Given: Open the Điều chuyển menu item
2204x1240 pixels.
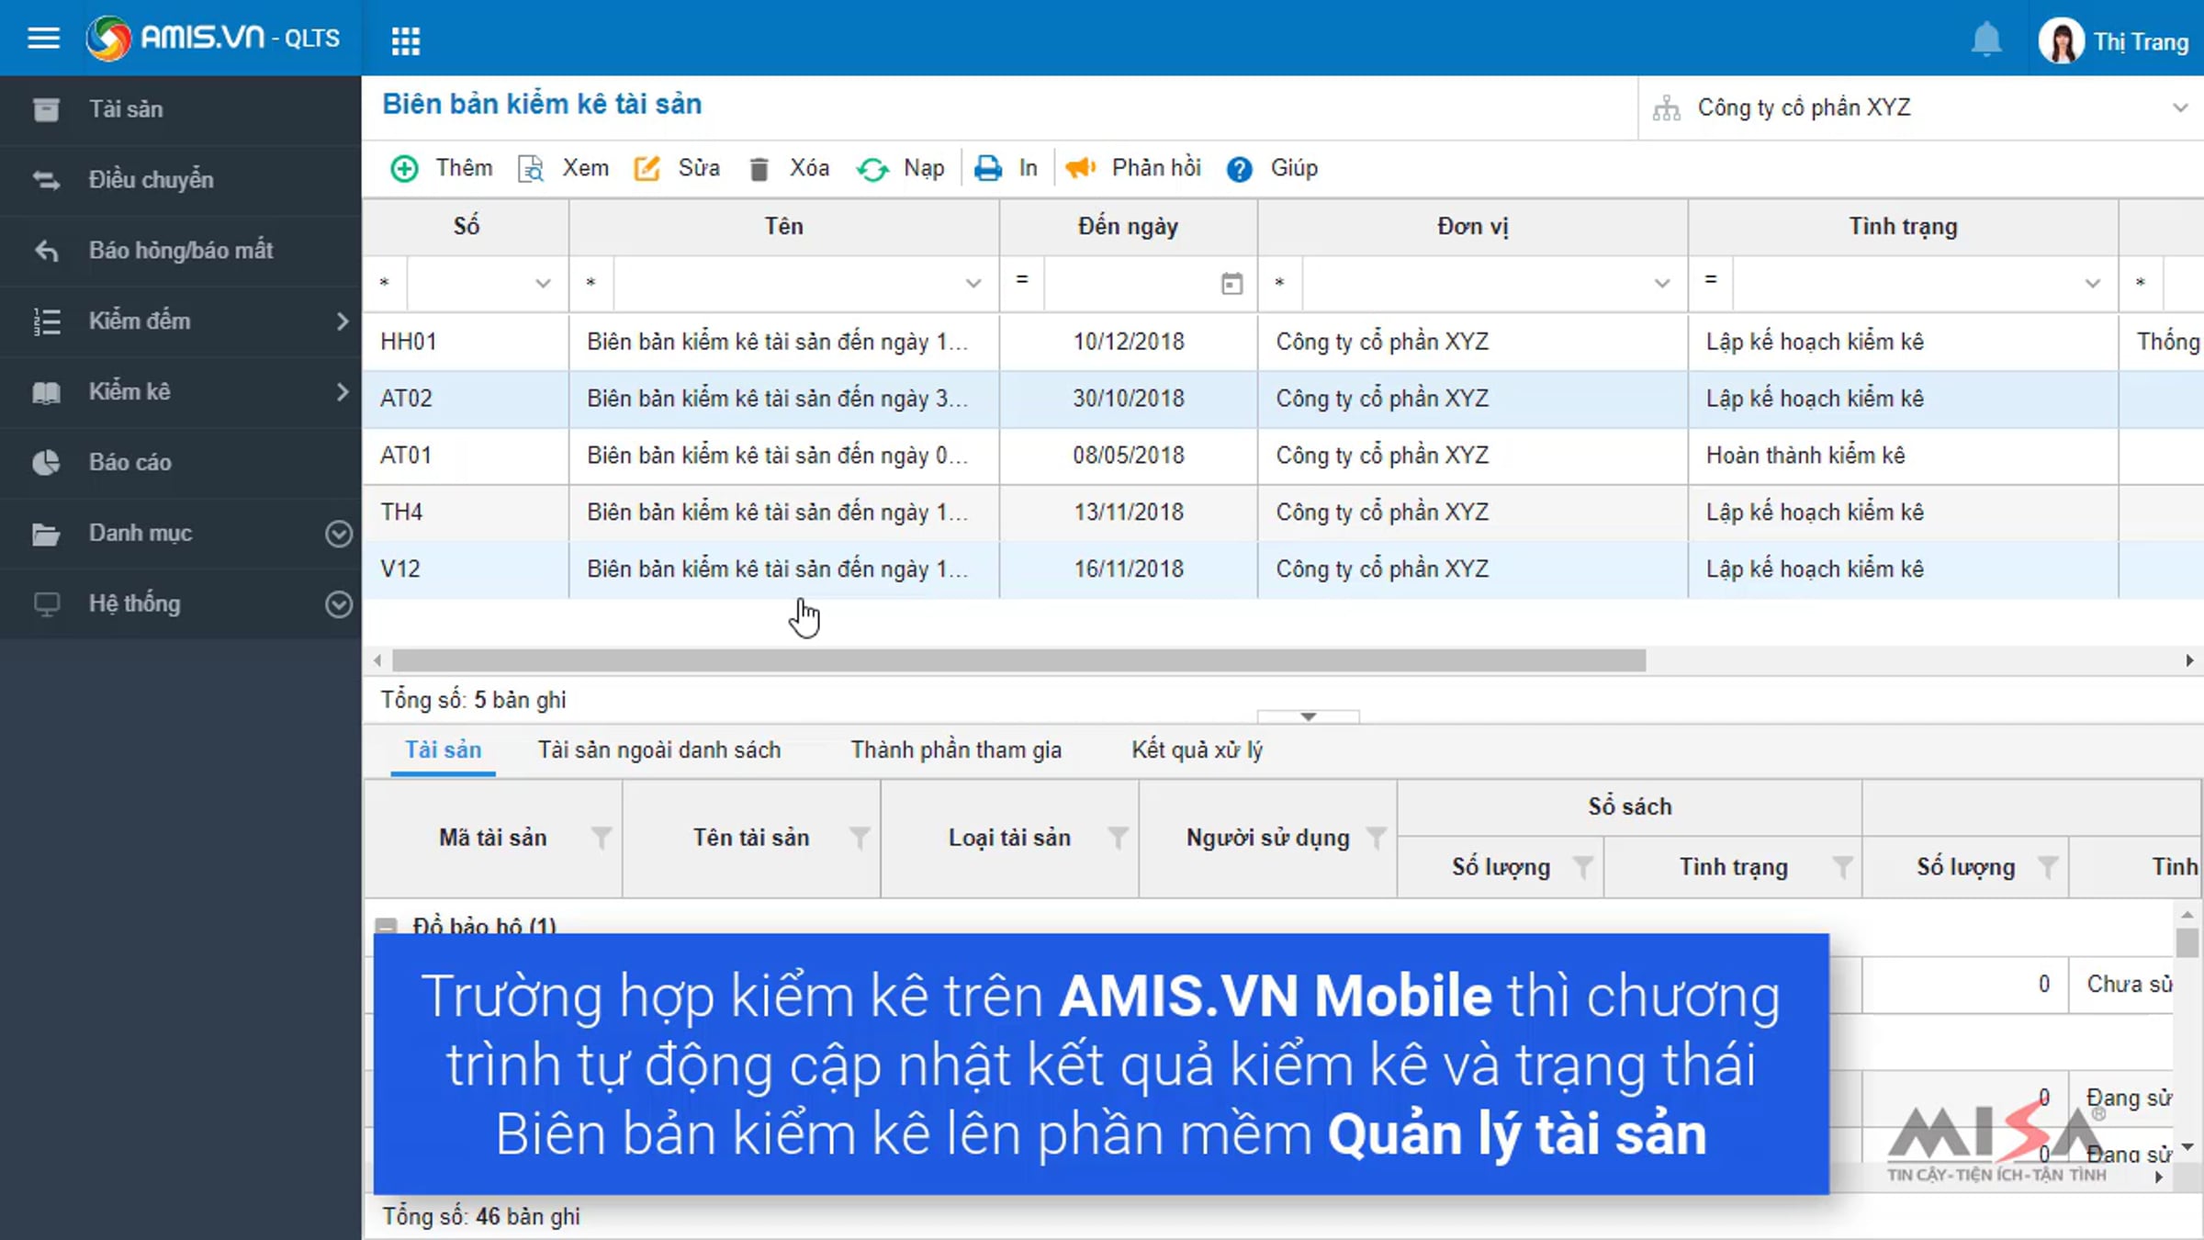Looking at the screenshot, I should point(181,180).
